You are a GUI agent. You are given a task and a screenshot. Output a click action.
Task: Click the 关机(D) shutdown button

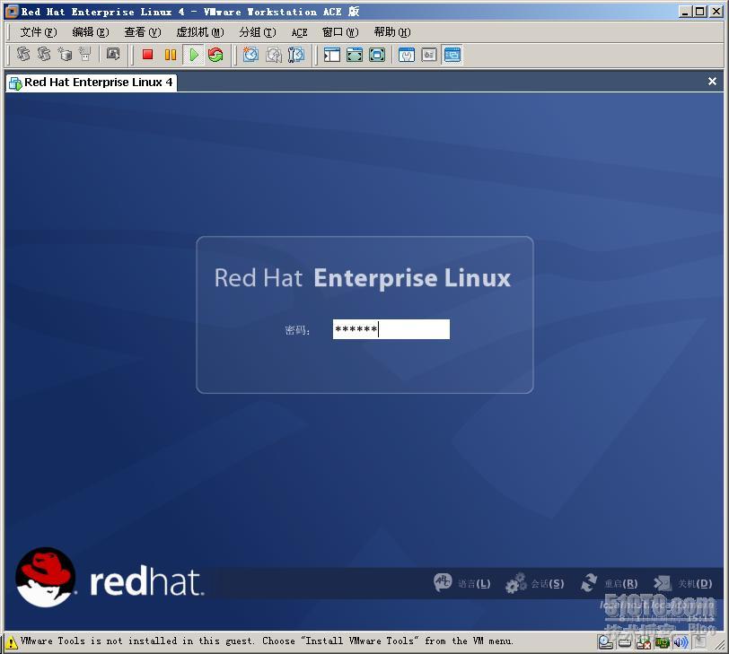pyautogui.click(x=682, y=583)
